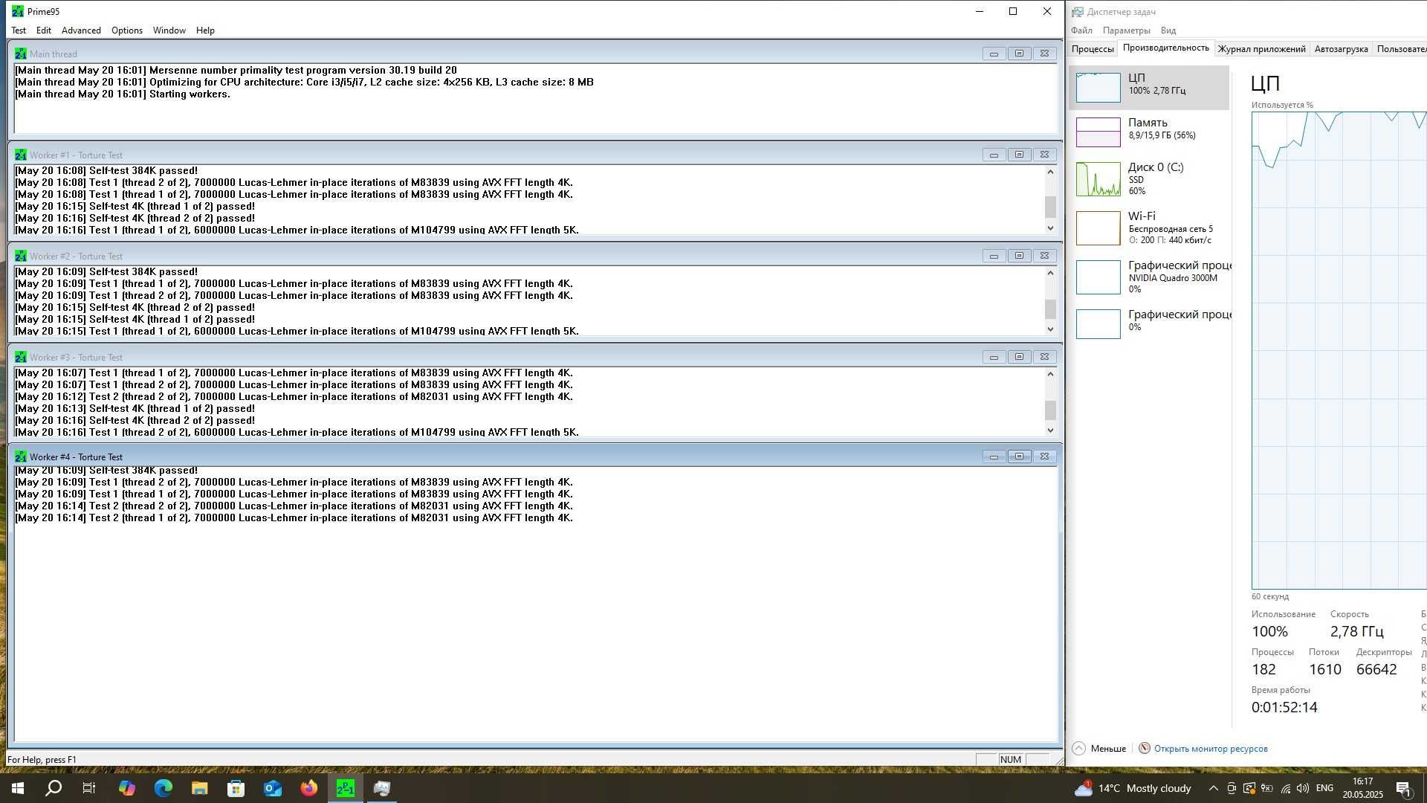The height and width of the screenshot is (803, 1427).
Task: Select the ЦП item in performance sidebar
Action: [1149, 88]
